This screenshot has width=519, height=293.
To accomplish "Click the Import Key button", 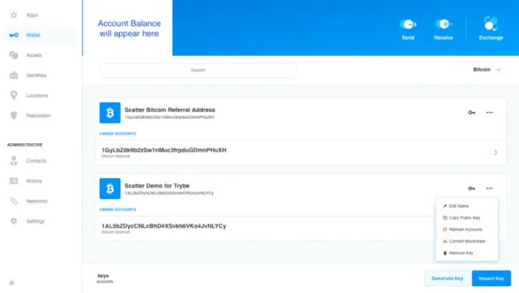I will pos(491,278).
